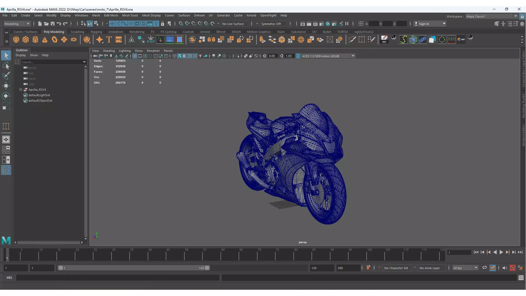Open the Maya Classic workspace dropdown

(492, 16)
